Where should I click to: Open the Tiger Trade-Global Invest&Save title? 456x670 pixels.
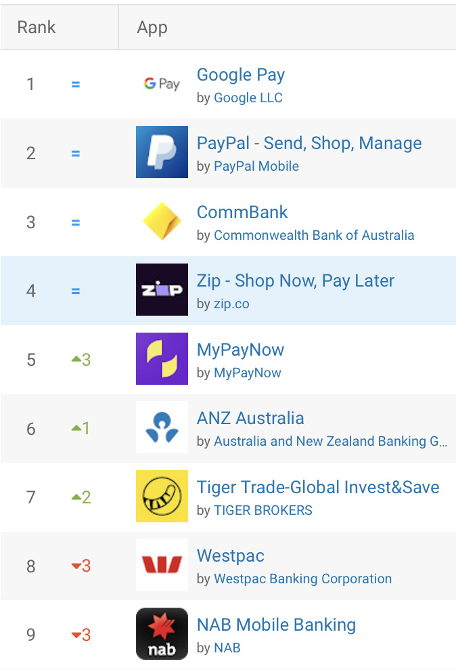(x=317, y=487)
